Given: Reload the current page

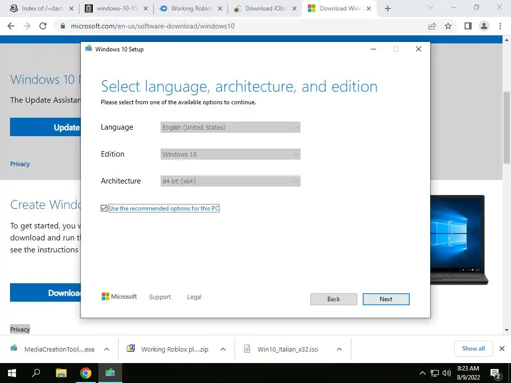Looking at the screenshot, I should coord(43,26).
